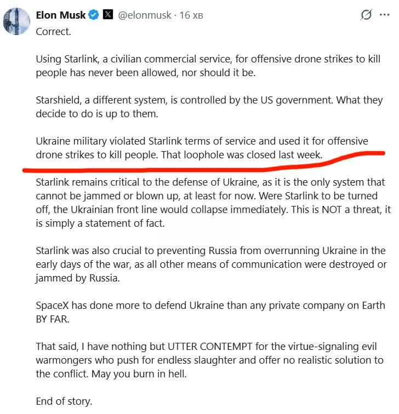Viewport: 399px width, 414px height.
Task: Click the red hand-drawn underline annotation
Action: click(x=203, y=163)
